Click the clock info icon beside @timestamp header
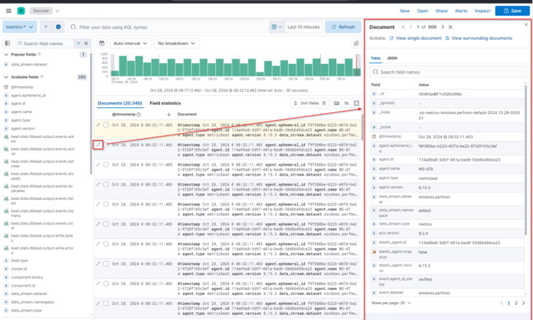Viewport: 533px width, 320px height. pyautogui.click(x=139, y=114)
